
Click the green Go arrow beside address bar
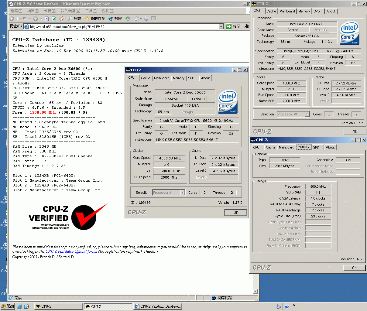point(229,26)
